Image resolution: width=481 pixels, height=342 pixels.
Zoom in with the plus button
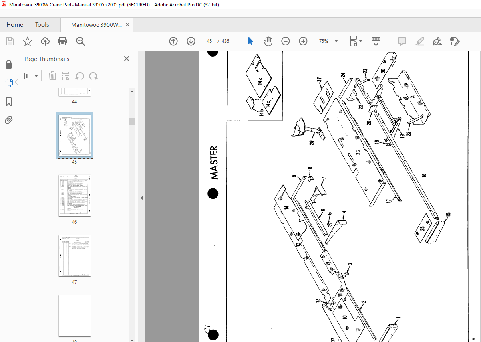(x=303, y=41)
